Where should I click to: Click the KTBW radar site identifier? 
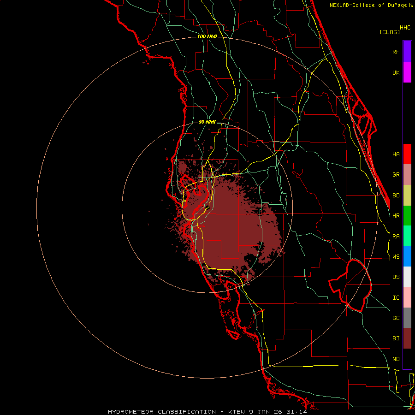click(237, 412)
